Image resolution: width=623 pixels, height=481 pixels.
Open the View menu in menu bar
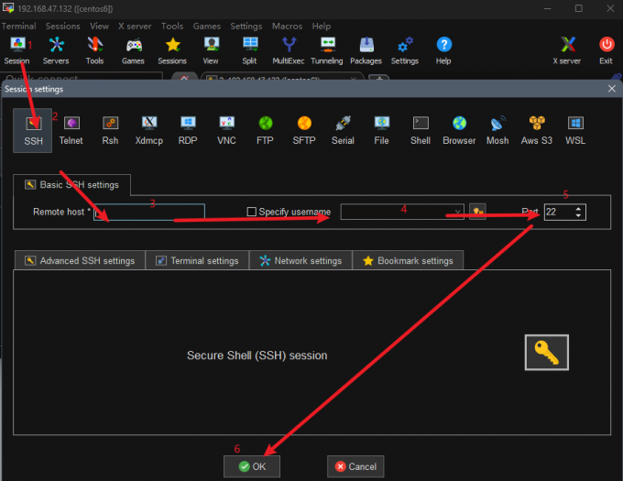(99, 27)
